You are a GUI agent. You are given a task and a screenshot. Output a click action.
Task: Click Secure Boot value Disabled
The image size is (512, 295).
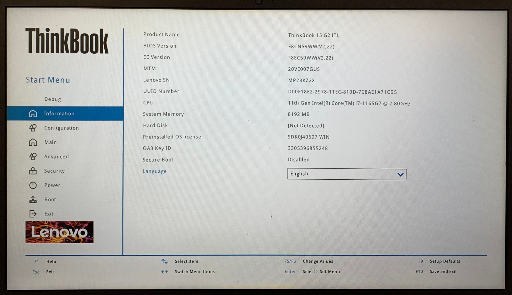tap(299, 159)
